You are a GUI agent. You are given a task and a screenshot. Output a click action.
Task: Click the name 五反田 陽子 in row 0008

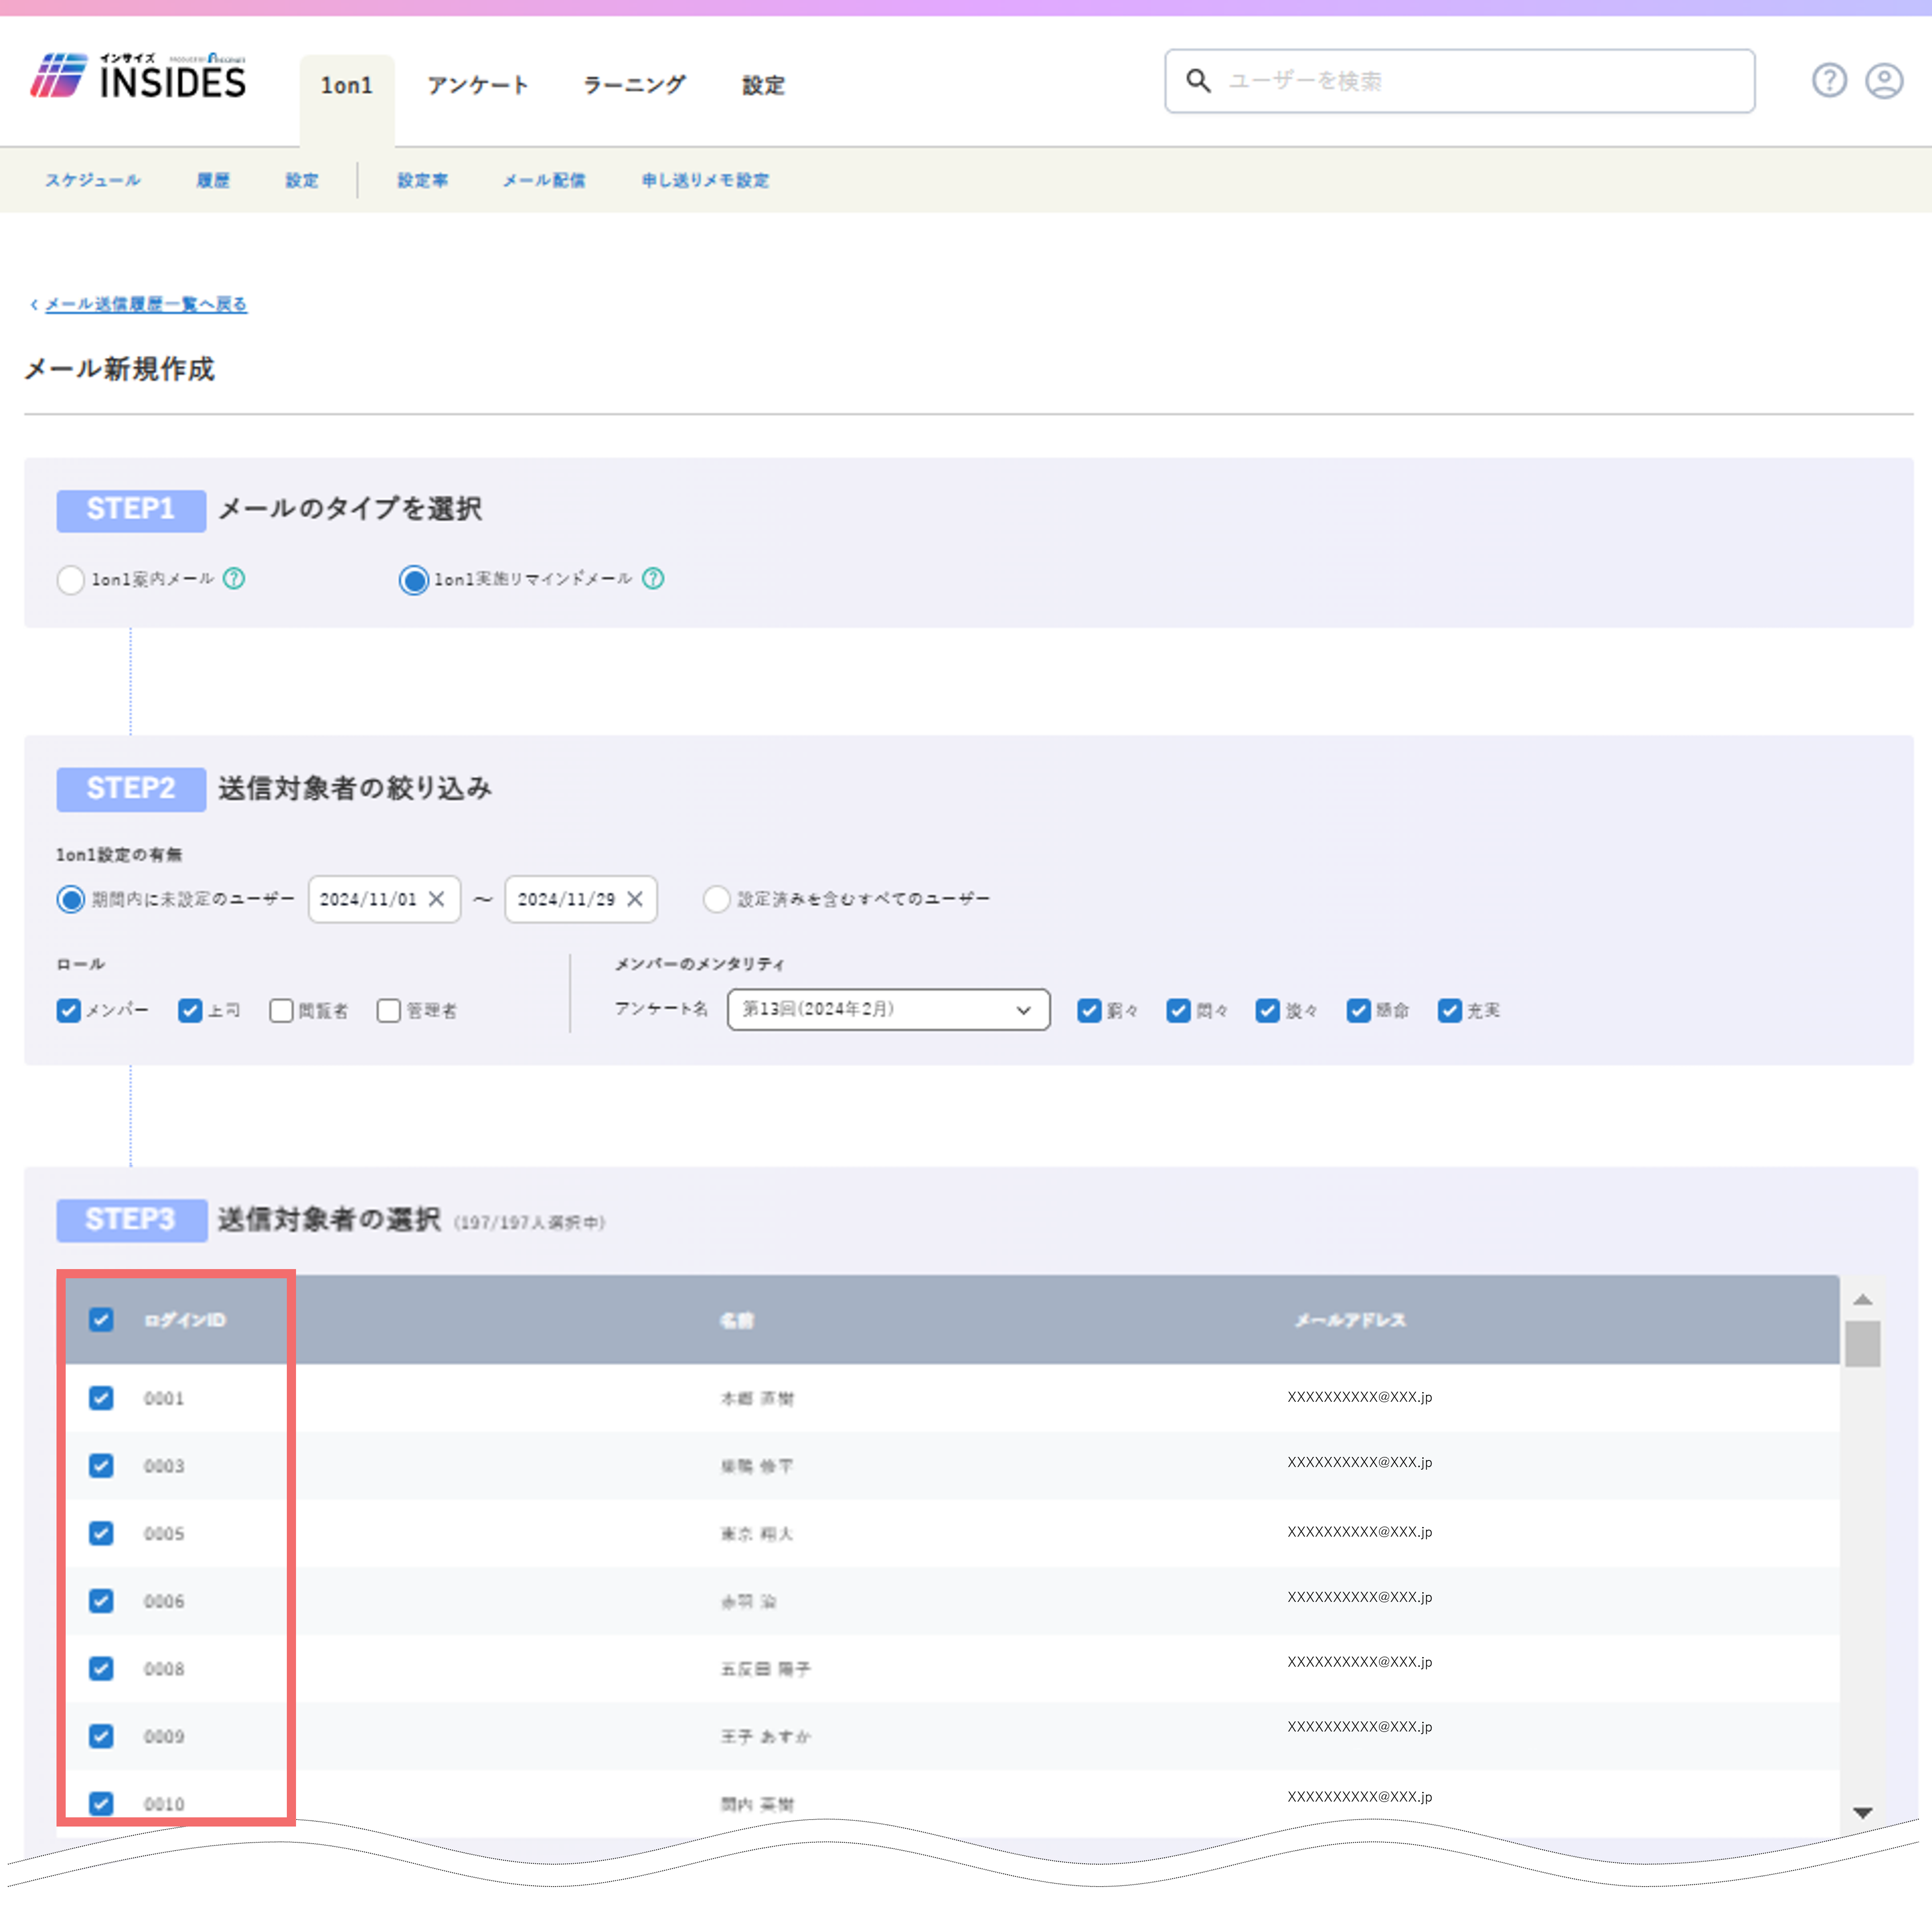766,1668
